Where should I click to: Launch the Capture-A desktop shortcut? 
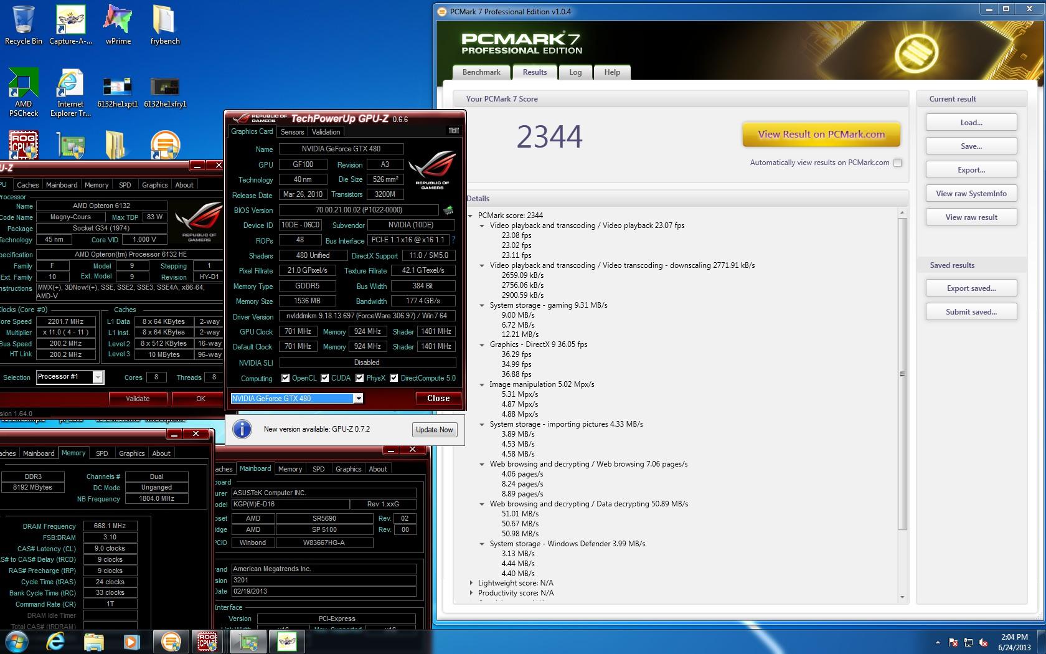[x=70, y=25]
